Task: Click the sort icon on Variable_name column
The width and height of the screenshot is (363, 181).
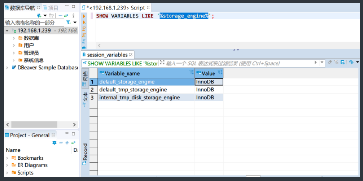Action: (192, 72)
